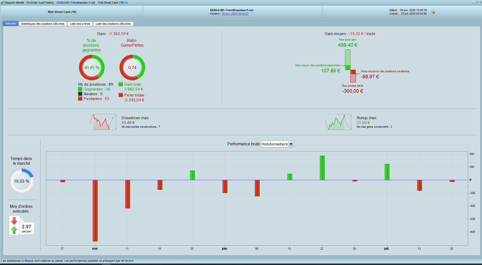The height and width of the screenshot is (265, 482).
Task: Click the Runup max green chart icon
Action: click(338, 122)
